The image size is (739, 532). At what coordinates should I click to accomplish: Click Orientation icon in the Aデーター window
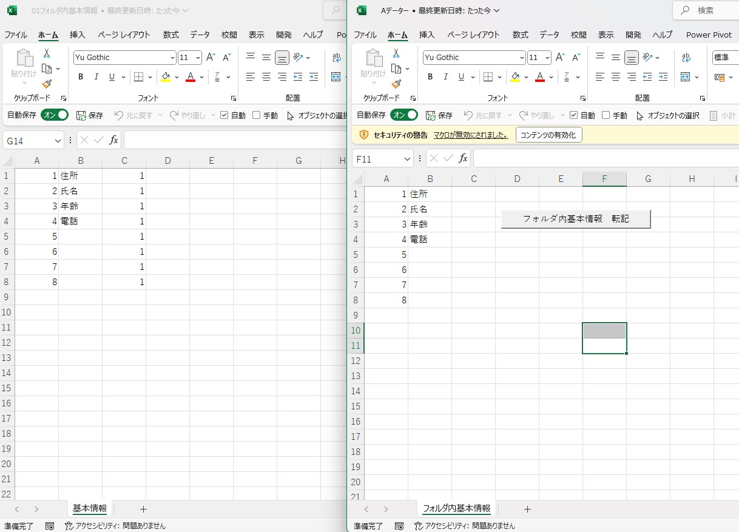coord(648,58)
